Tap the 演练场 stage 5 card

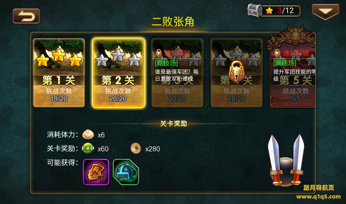pos(293,73)
